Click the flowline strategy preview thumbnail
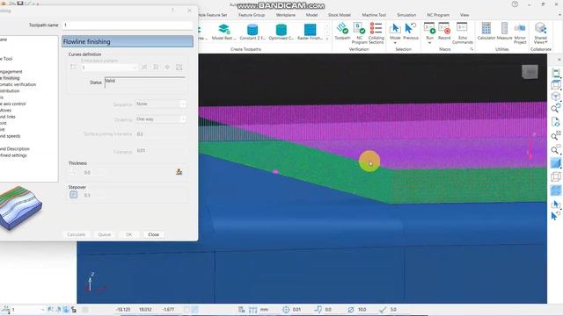This screenshot has width=563, height=316. point(21,207)
